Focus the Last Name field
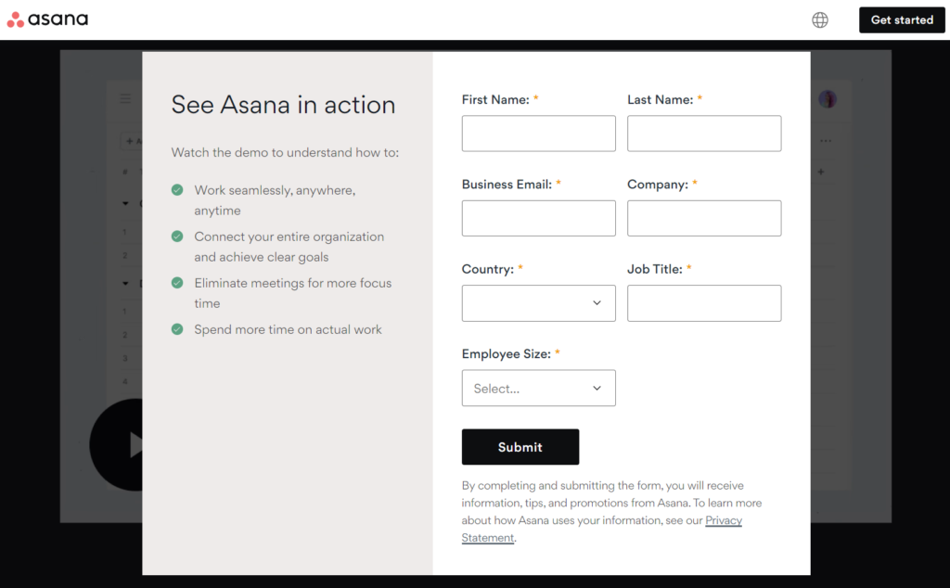 704,134
